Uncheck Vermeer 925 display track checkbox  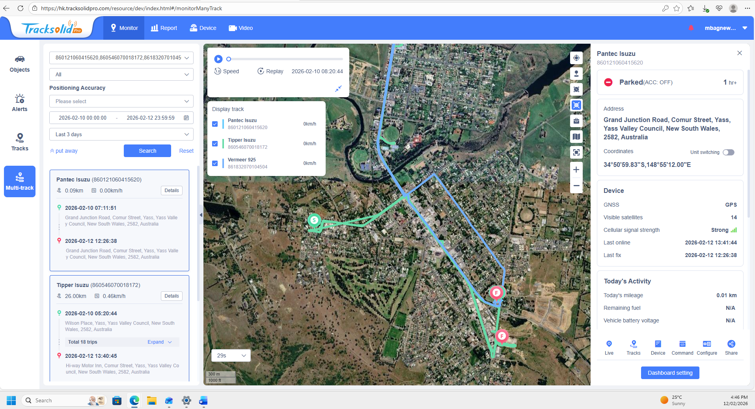point(215,163)
